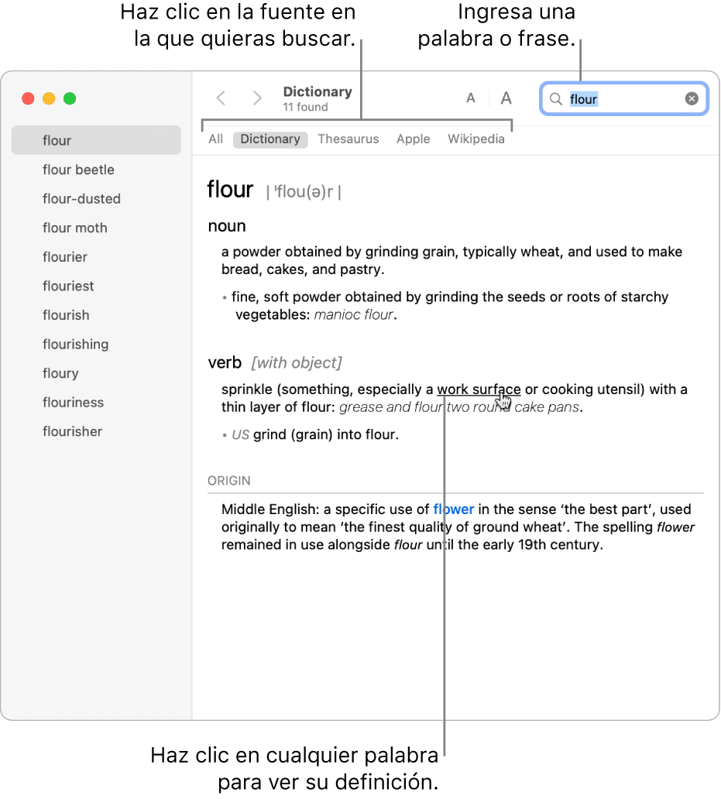The width and height of the screenshot is (721, 799).
Task: Switch to the All sources tab
Action: click(215, 139)
